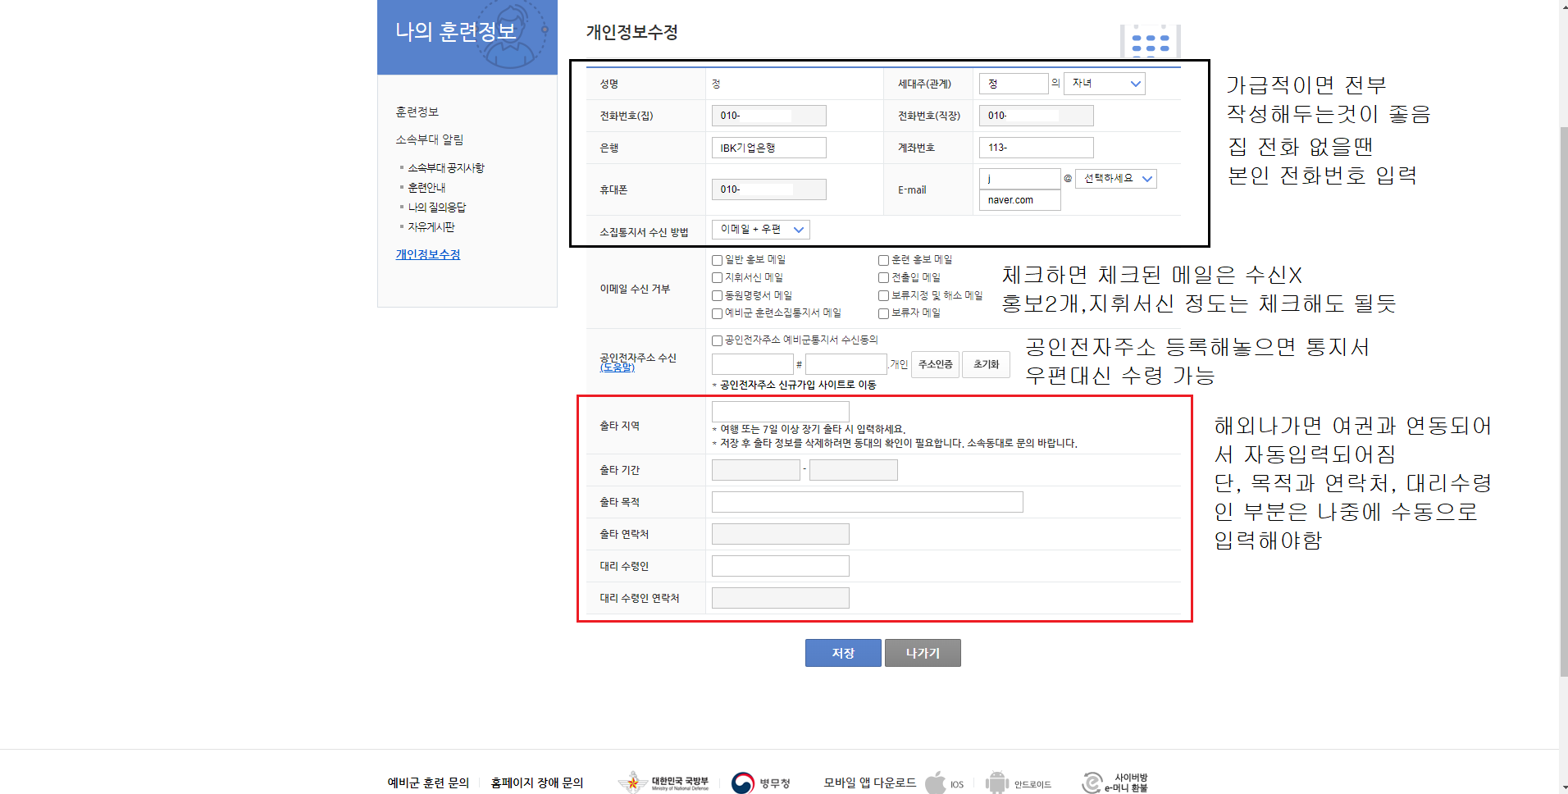
Task: Check 일반 홍보 메일 opt-out box
Action: click(x=717, y=260)
